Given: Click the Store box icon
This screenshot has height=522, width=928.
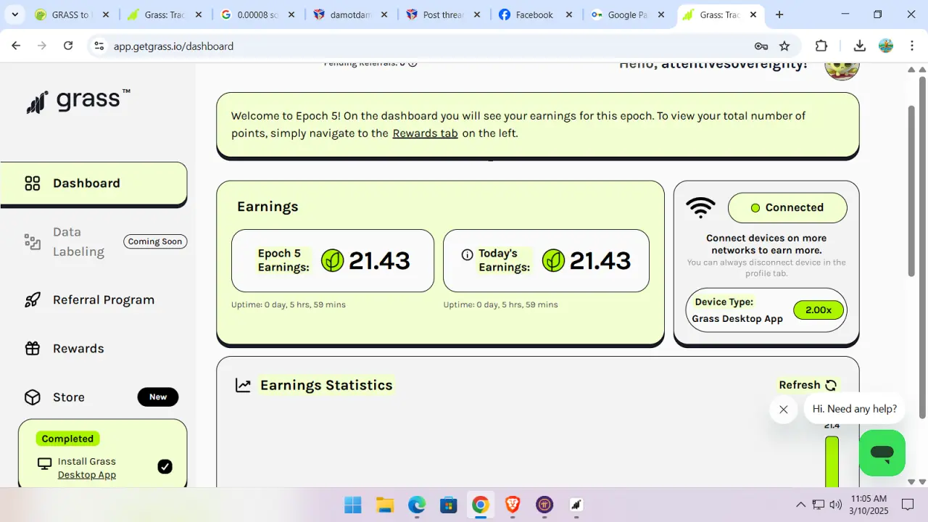Looking at the screenshot, I should pos(33,397).
